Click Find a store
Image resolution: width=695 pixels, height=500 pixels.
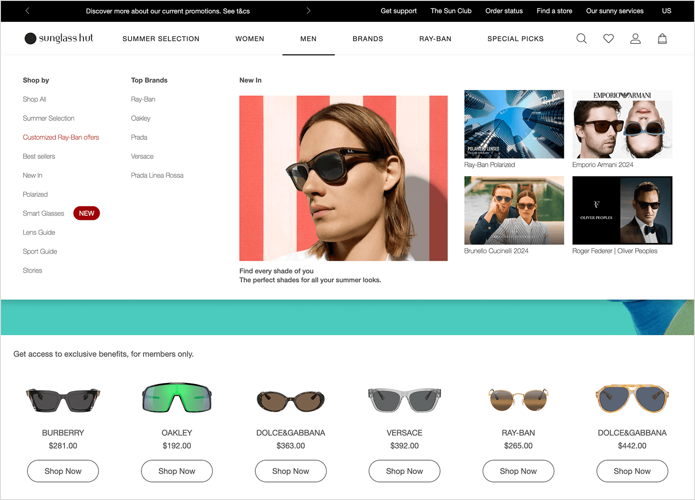pyautogui.click(x=554, y=11)
